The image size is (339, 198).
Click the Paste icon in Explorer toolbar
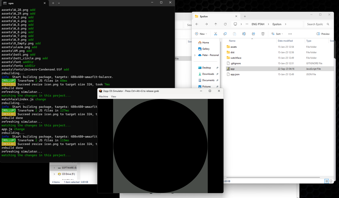[x=234, y=34]
